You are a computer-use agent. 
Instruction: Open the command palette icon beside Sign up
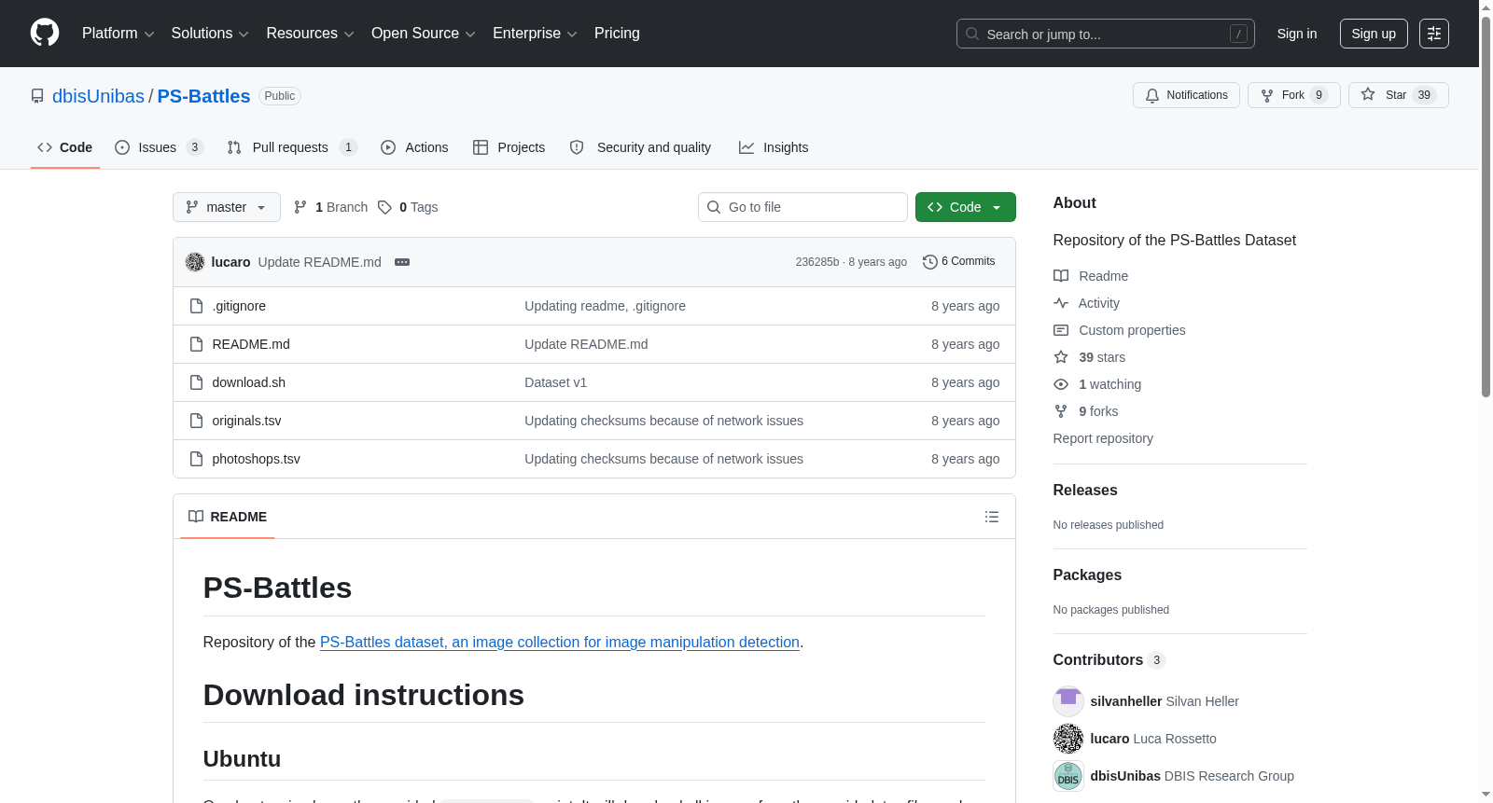tap(1434, 34)
